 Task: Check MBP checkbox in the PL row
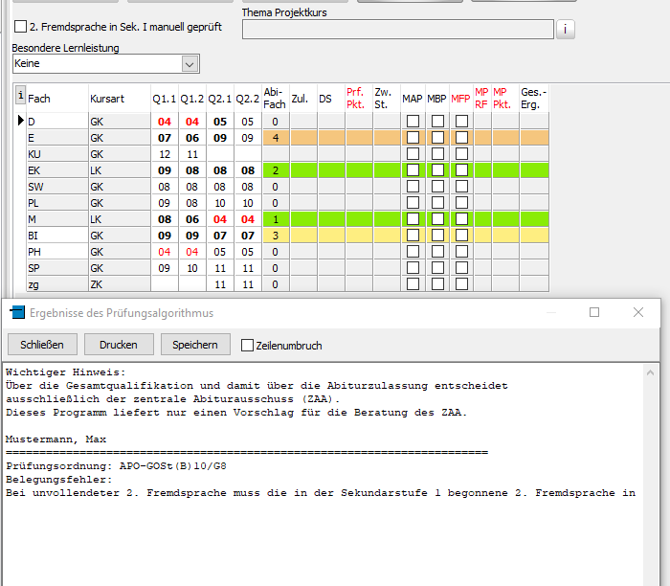(x=437, y=203)
